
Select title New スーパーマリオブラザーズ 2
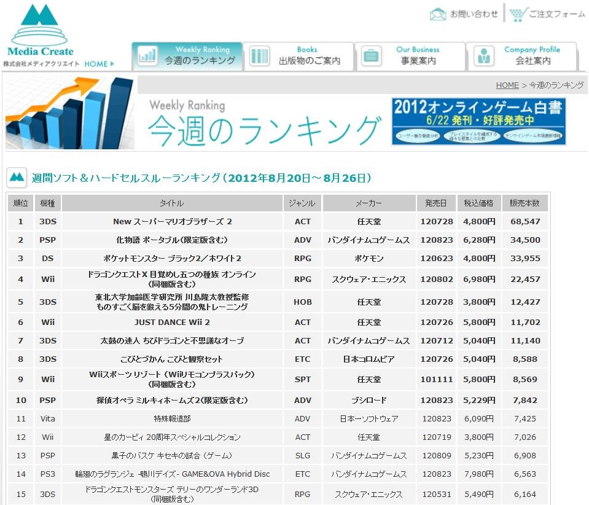(173, 222)
